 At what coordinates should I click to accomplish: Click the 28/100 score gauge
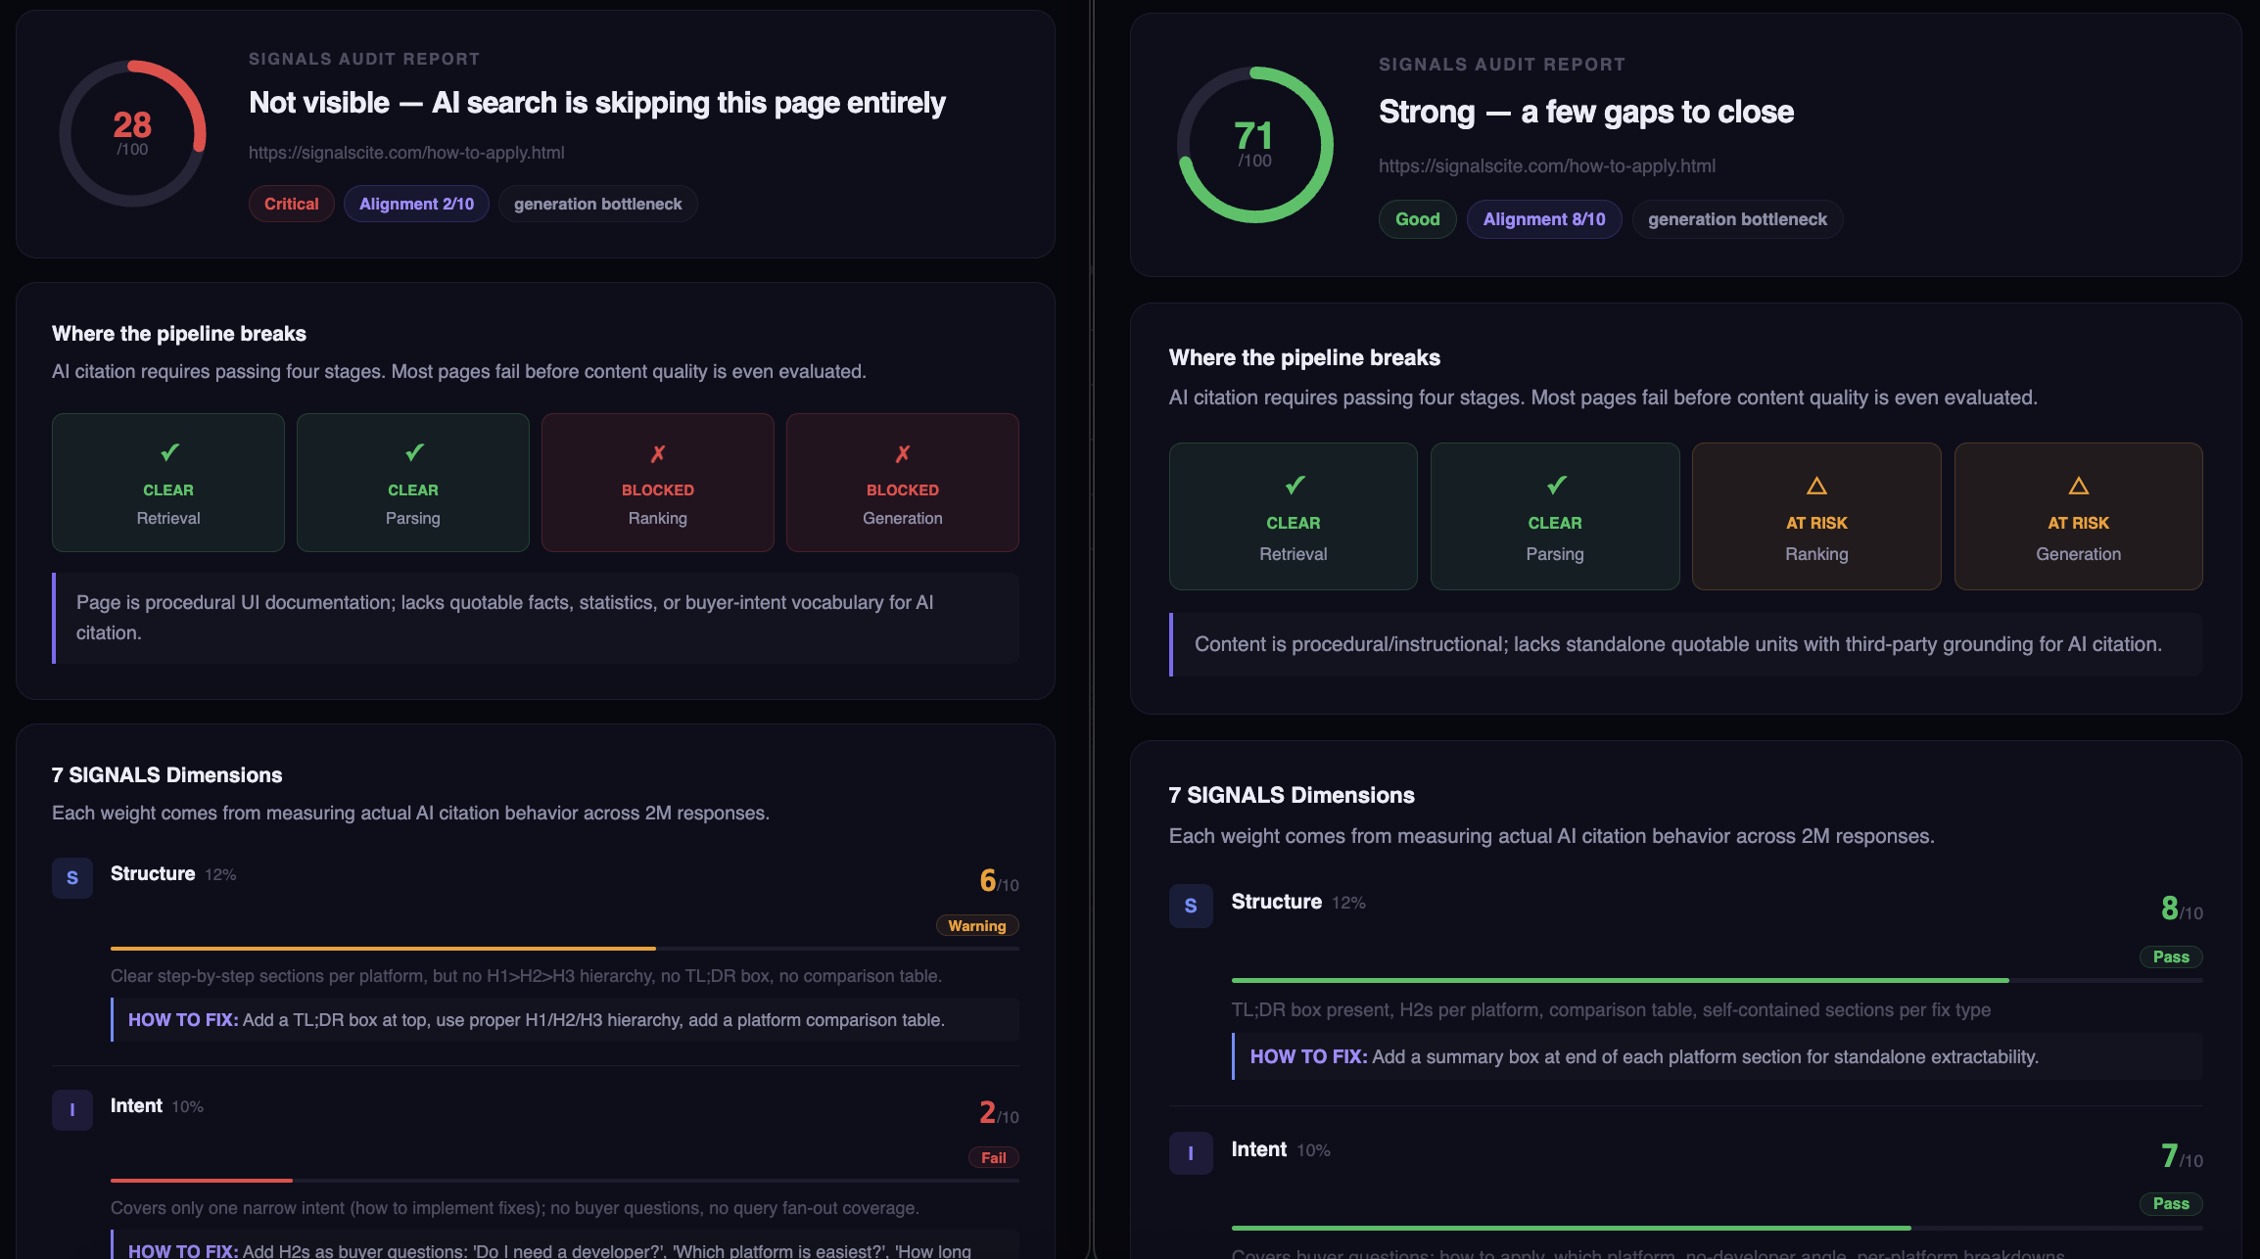(132, 133)
